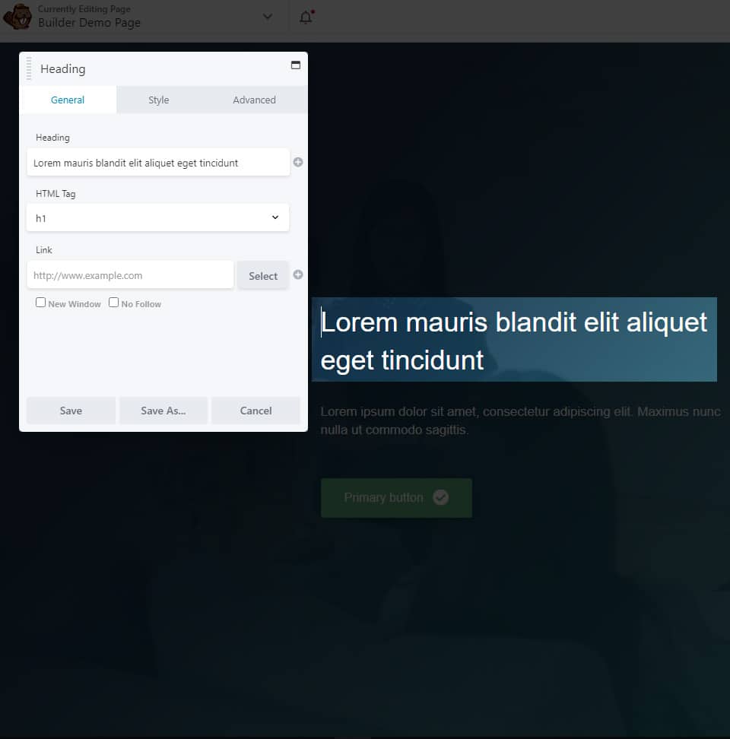Click the Link URL input field
The image size is (730, 739).
point(130,274)
